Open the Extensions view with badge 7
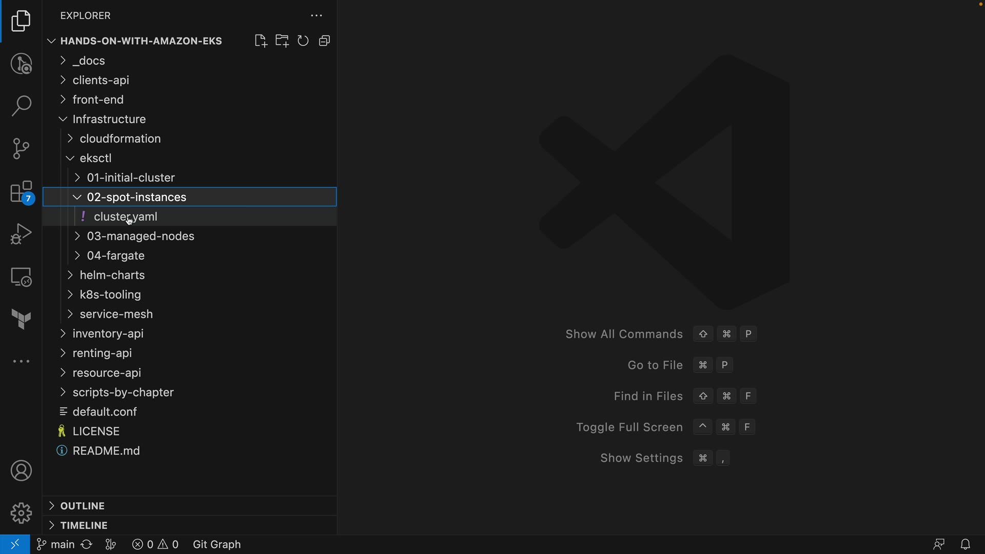985x554 pixels. (x=21, y=192)
